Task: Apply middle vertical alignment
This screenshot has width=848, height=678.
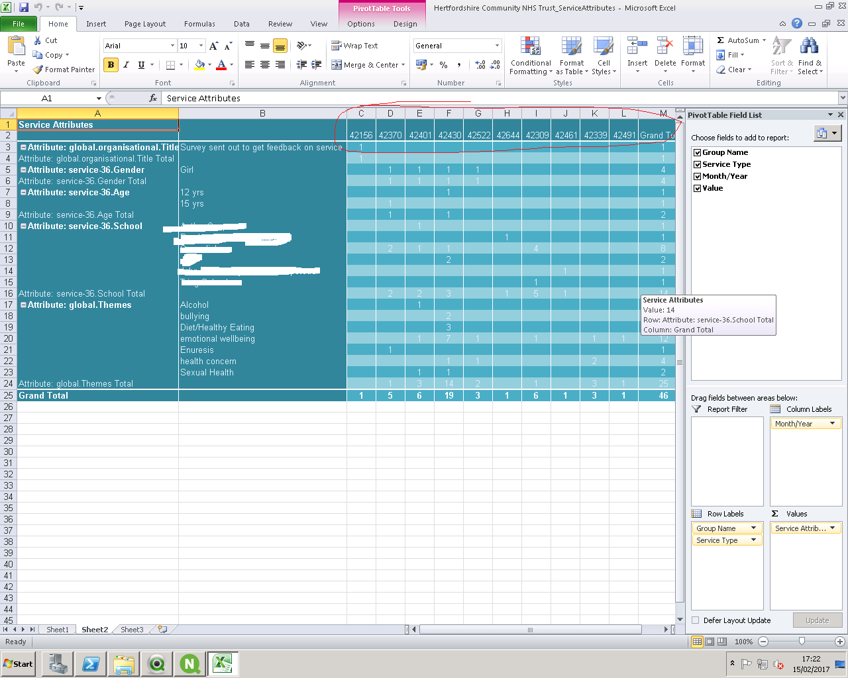Action: (265, 46)
